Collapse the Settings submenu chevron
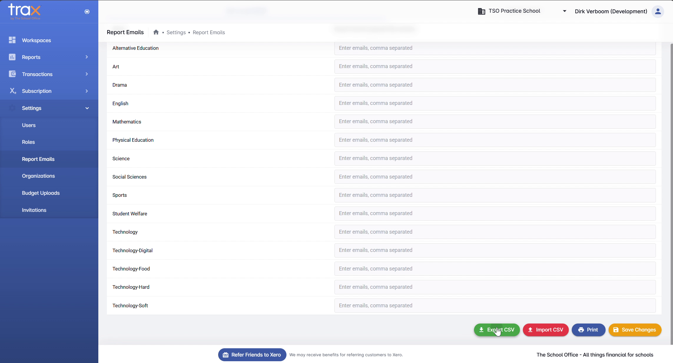673x363 pixels. (87, 108)
